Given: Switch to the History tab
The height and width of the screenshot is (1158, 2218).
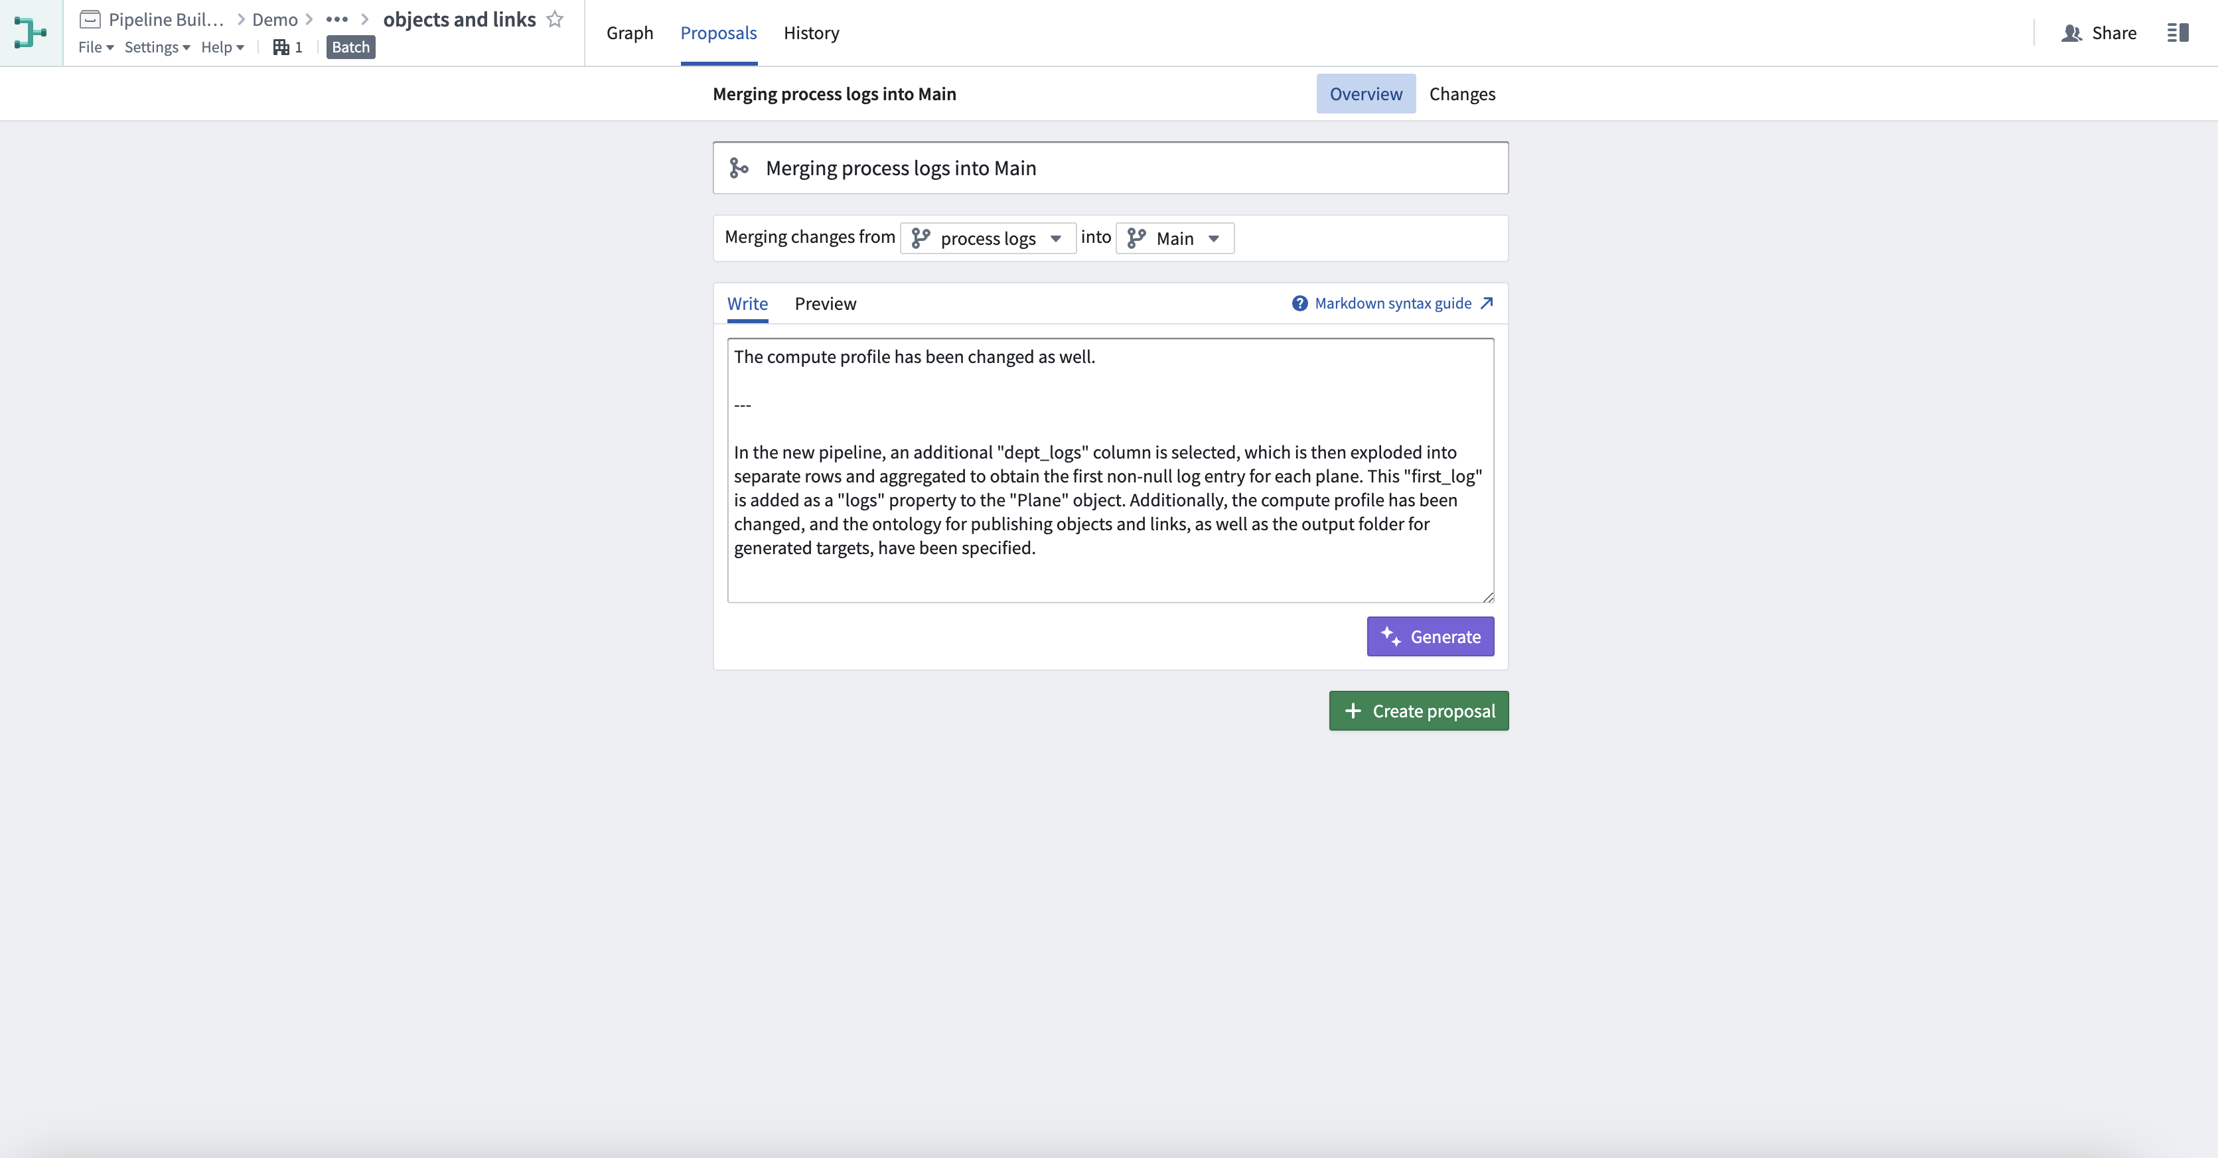Looking at the screenshot, I should click(811, 33).
